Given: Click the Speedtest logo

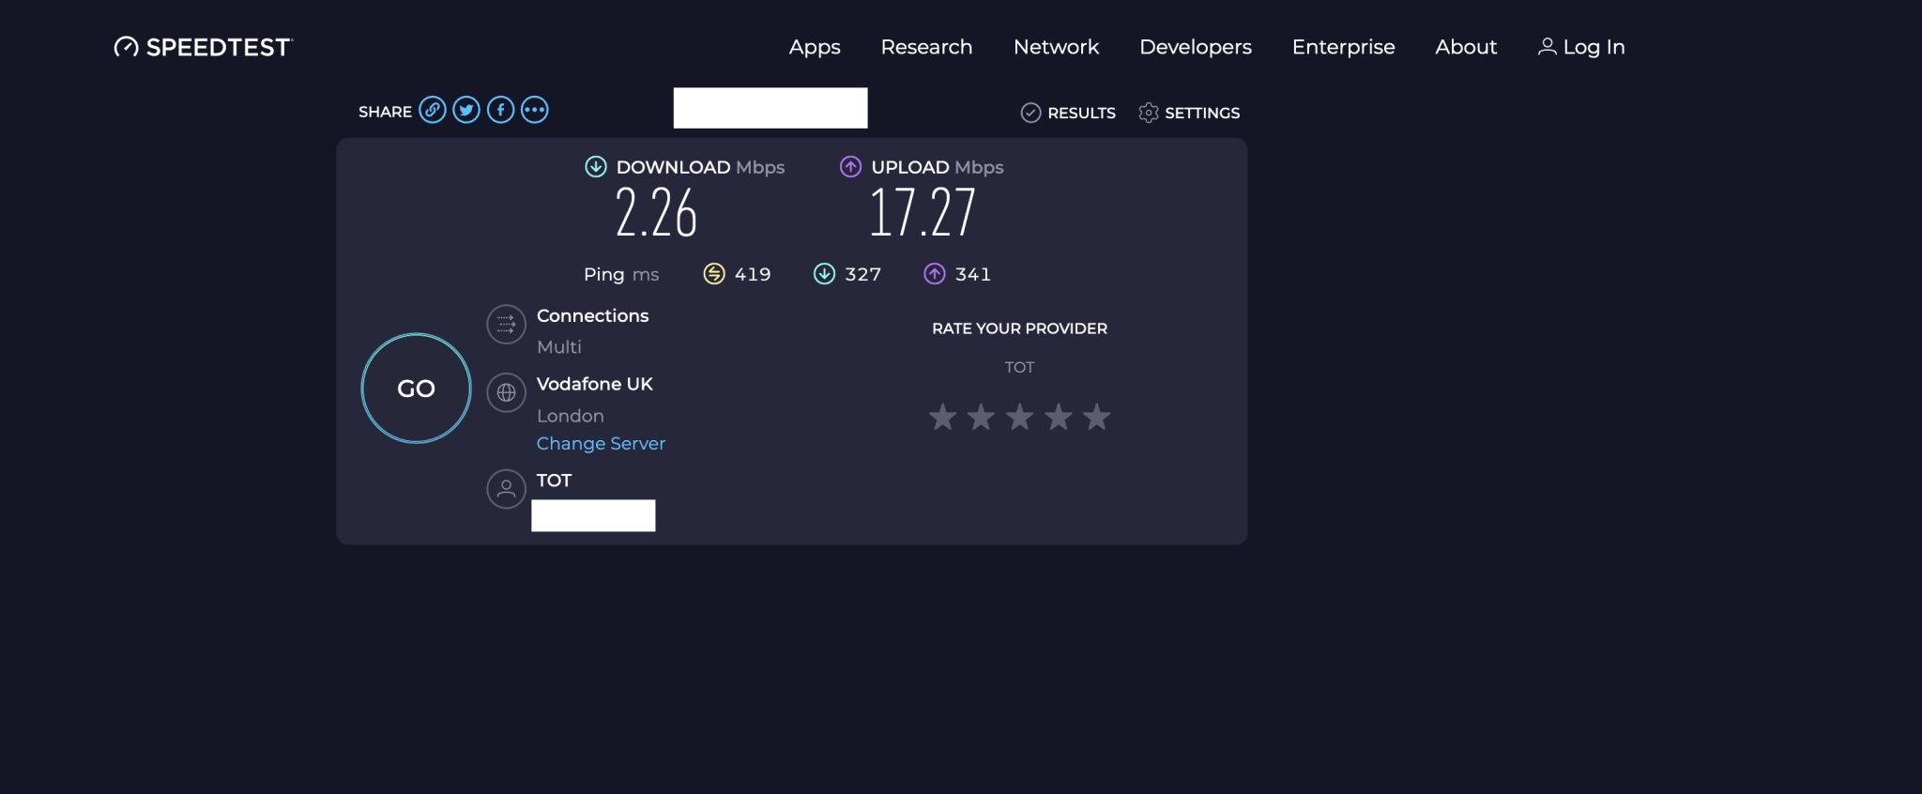Looking at the screenshot, I should pos(204,47).
